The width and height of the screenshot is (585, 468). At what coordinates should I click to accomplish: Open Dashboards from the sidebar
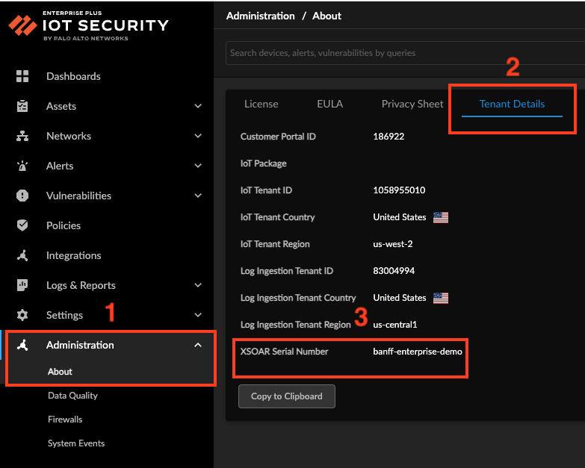(x=73, y=76)
